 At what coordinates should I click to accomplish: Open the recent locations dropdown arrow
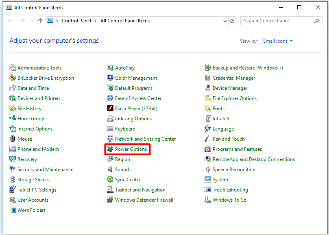tap(32, 21)
